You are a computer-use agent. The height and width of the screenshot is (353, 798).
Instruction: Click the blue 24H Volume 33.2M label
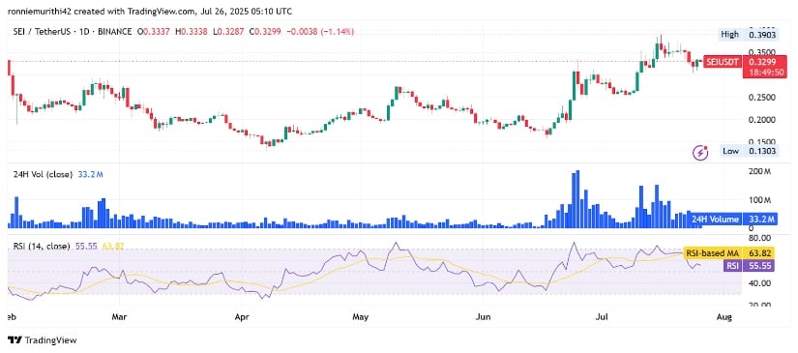click(733, 220)
